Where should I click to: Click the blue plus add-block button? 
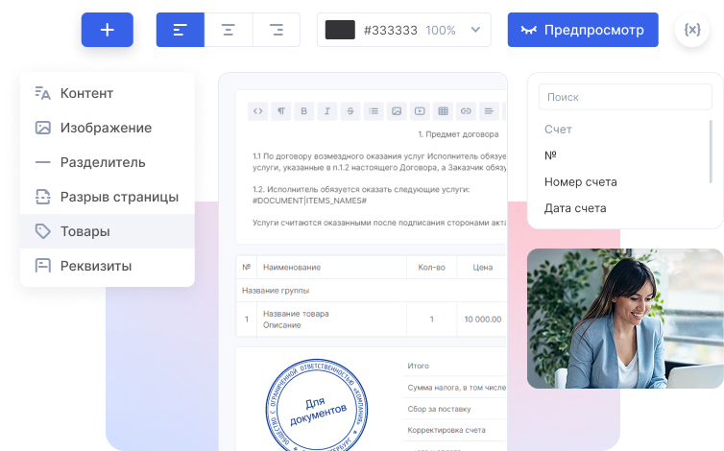coord(108,30)
